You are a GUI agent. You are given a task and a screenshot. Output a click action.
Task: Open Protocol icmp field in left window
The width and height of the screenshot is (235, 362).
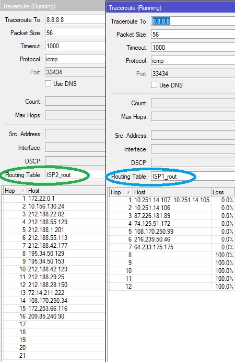75,59
